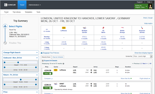
Task: Switch to Shop by Schedule tab
Action: [58, 57]
